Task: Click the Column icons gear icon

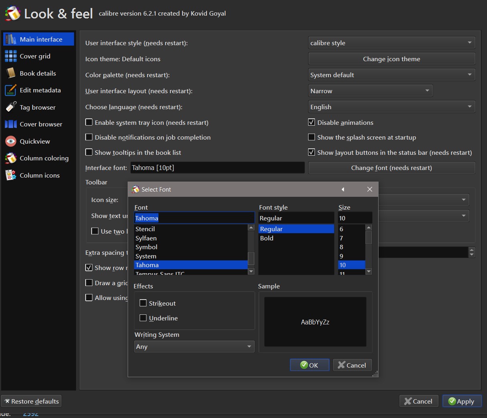Action: pyautogui.click(x=11, y=175)
